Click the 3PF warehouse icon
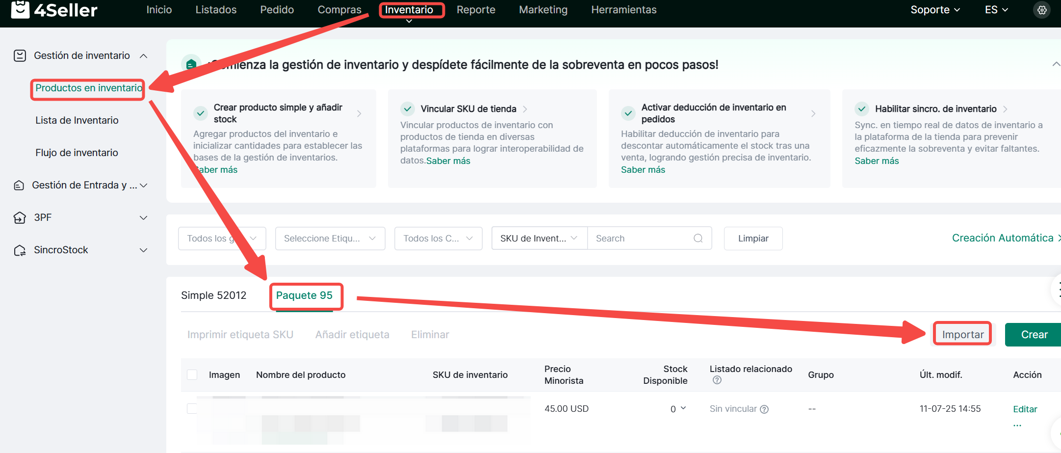Image resolution: width=1061 pixels, height=453 pixels. [20, 217]
